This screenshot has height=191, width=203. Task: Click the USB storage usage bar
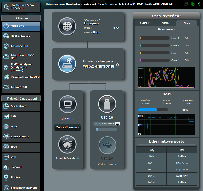tap(107, 130)
